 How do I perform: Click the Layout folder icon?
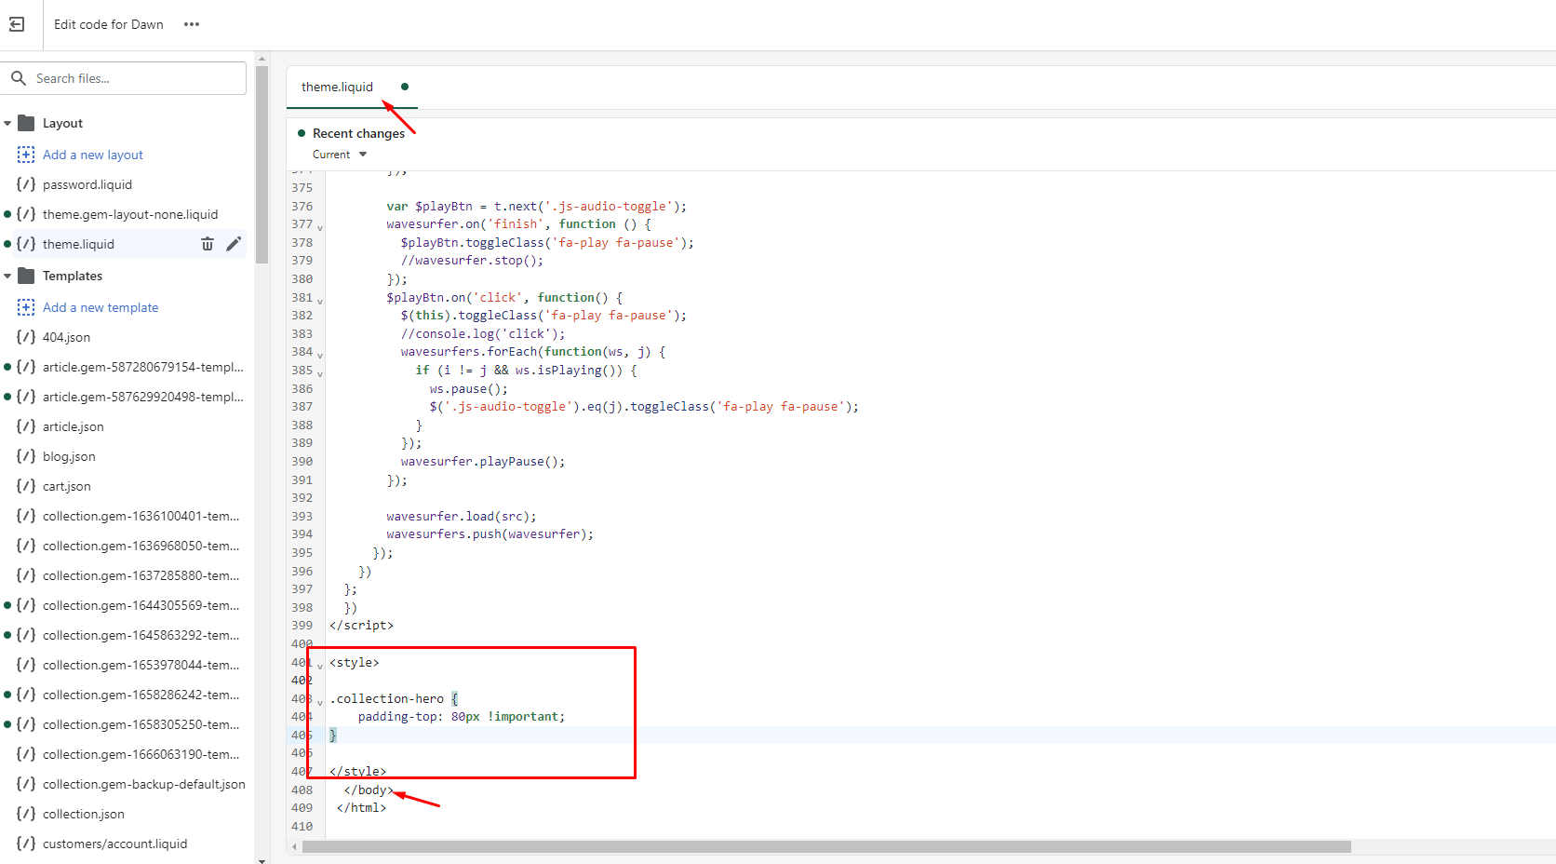pyautogui.click(x=26, y=123)
